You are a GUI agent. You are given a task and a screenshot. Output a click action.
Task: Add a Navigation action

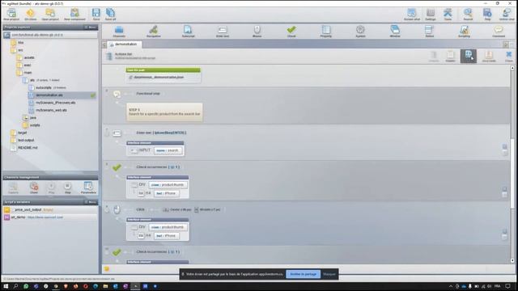(x=153, y=32)
